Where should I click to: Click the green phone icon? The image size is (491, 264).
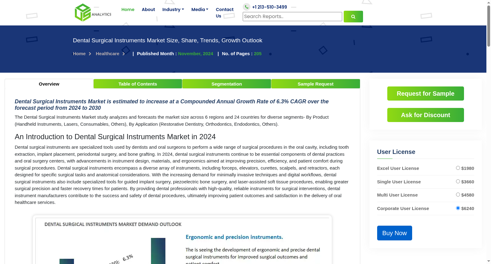pos(246,7)
